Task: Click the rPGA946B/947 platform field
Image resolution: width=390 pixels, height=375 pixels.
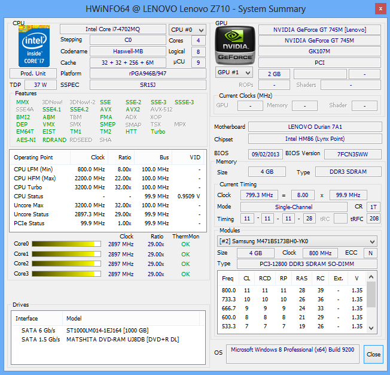Action: point(148,74)
